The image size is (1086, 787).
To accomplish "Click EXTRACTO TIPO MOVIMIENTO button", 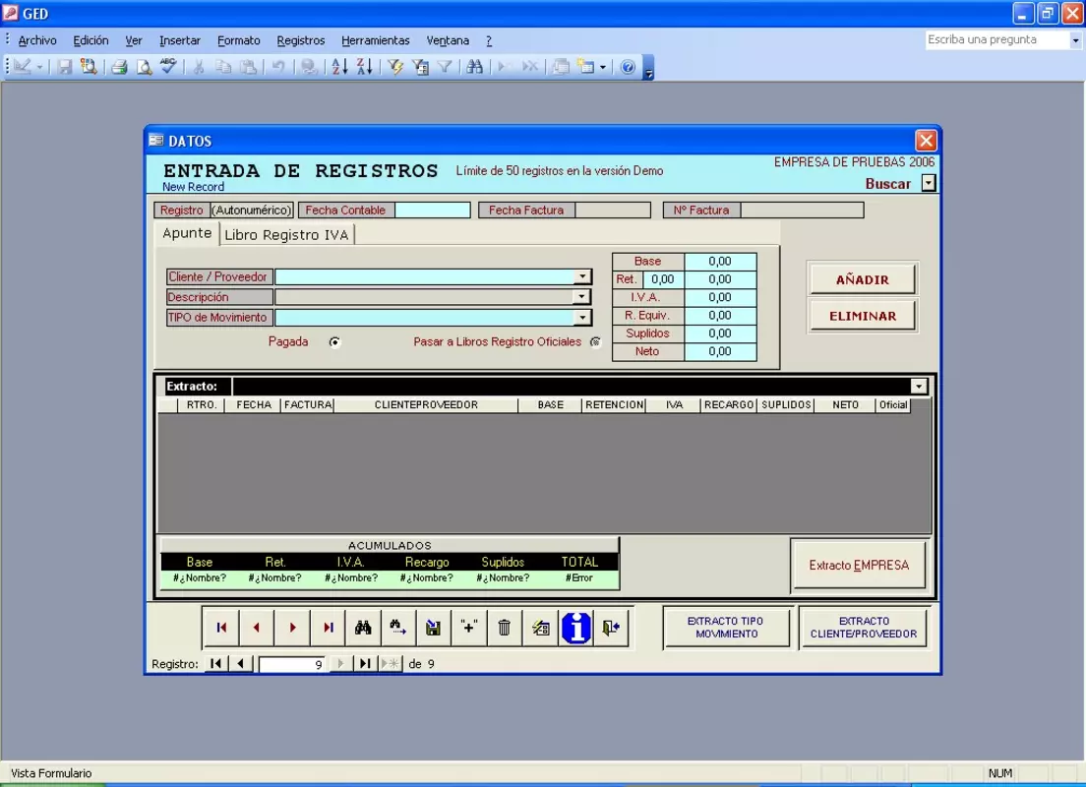I will click(726, 628).
